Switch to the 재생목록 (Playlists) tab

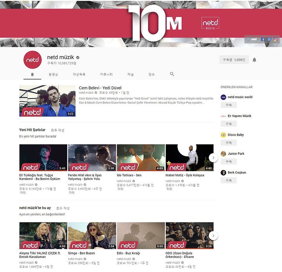coord(79,74)
